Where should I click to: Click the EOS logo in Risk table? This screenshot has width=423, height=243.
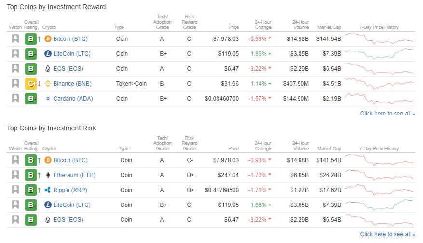coord(48,220)
